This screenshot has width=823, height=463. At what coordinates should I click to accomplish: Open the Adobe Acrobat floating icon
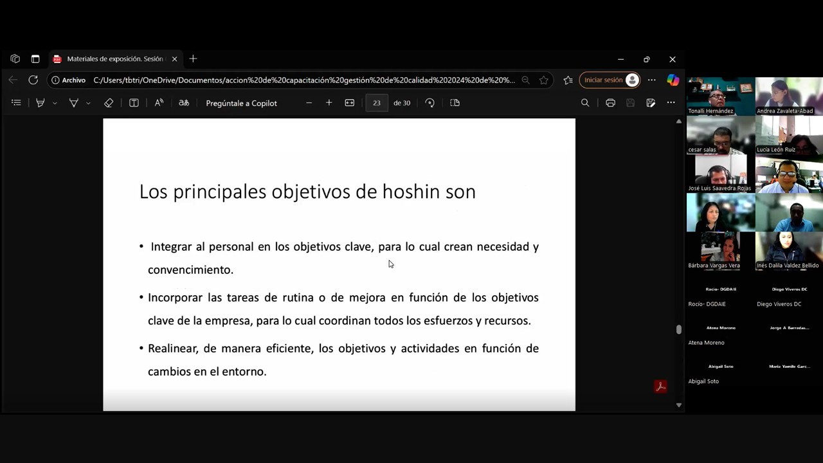click(x=660, y=386)
